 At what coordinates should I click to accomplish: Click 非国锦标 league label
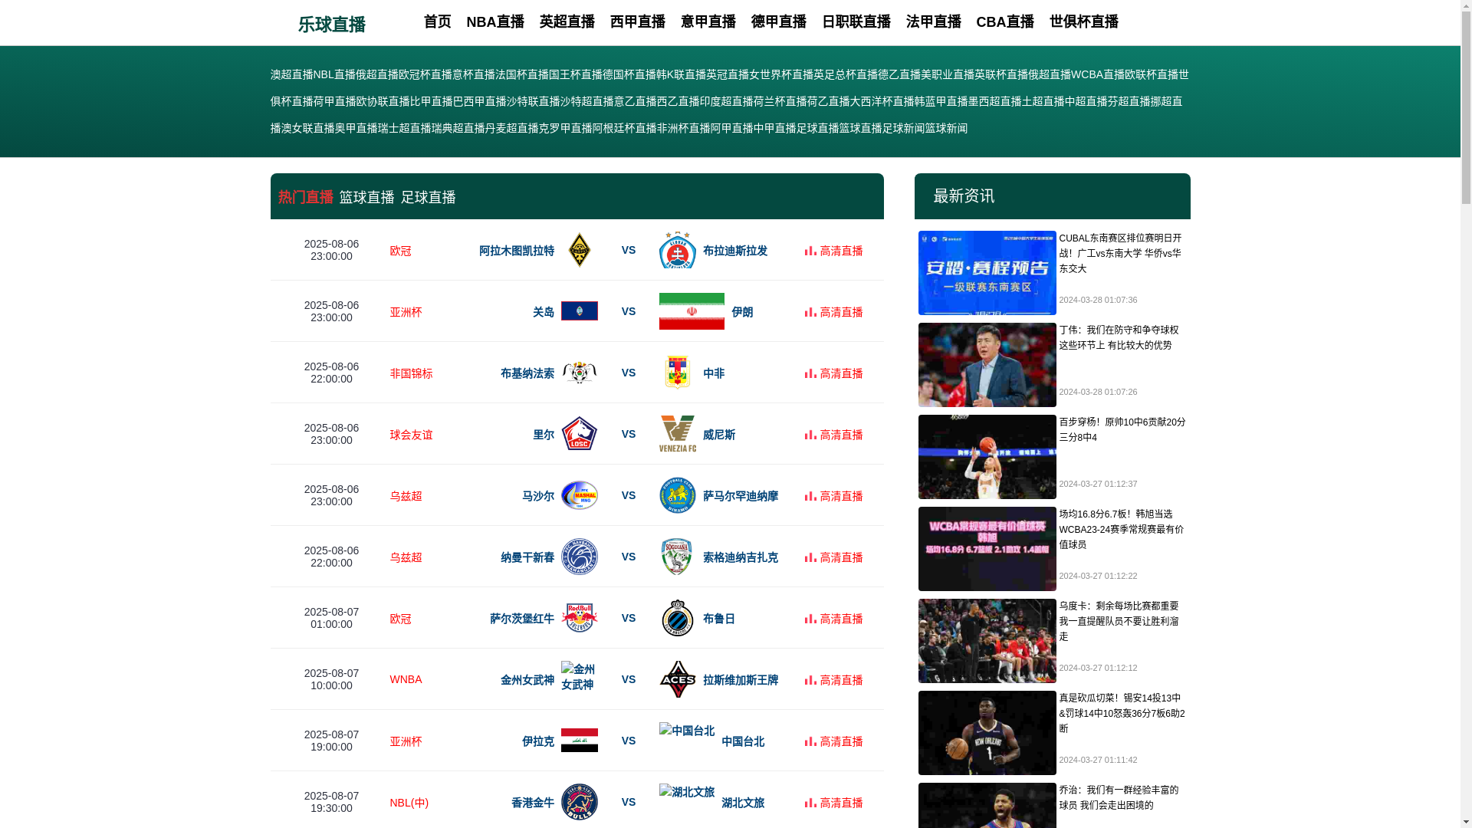click(x=411, y=373)
